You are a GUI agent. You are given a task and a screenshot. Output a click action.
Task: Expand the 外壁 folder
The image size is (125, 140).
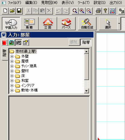(x=12, y=56)
